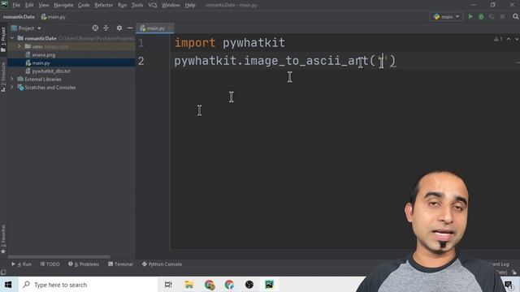520x292 pixels.
Task: Open the Project view selector dropdown
Action: coord(26,28)
